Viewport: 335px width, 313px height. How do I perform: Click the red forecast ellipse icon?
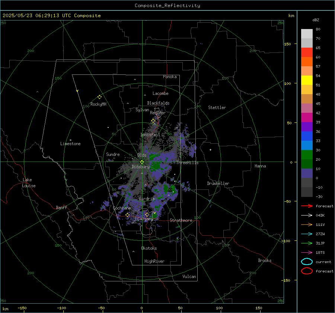307,271
